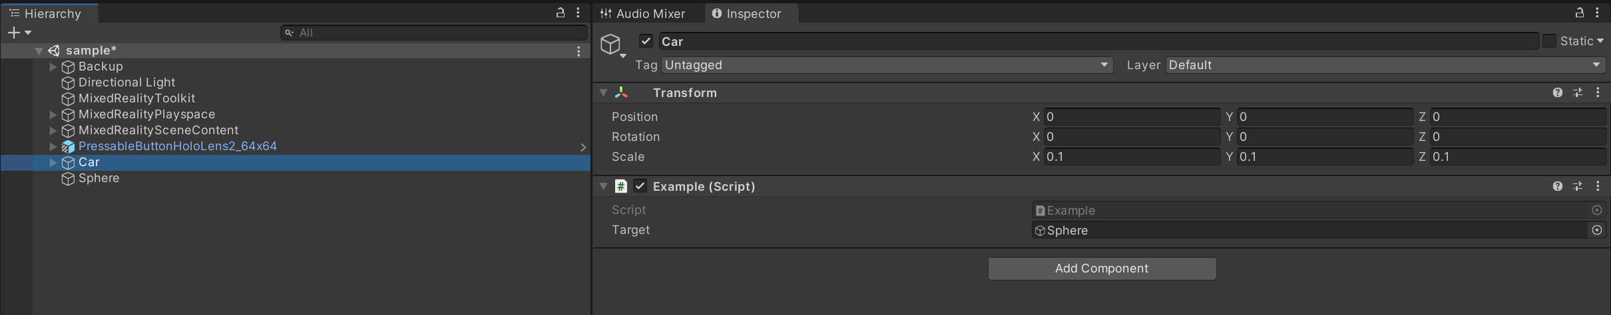The image size is (1611, 315).
Task: Open the create object plus button
Action: pyautogui.click(x=15, y=33)
